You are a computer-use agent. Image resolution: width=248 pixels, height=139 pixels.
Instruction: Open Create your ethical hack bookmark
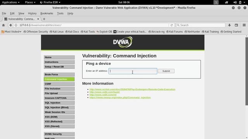point(130,32)
